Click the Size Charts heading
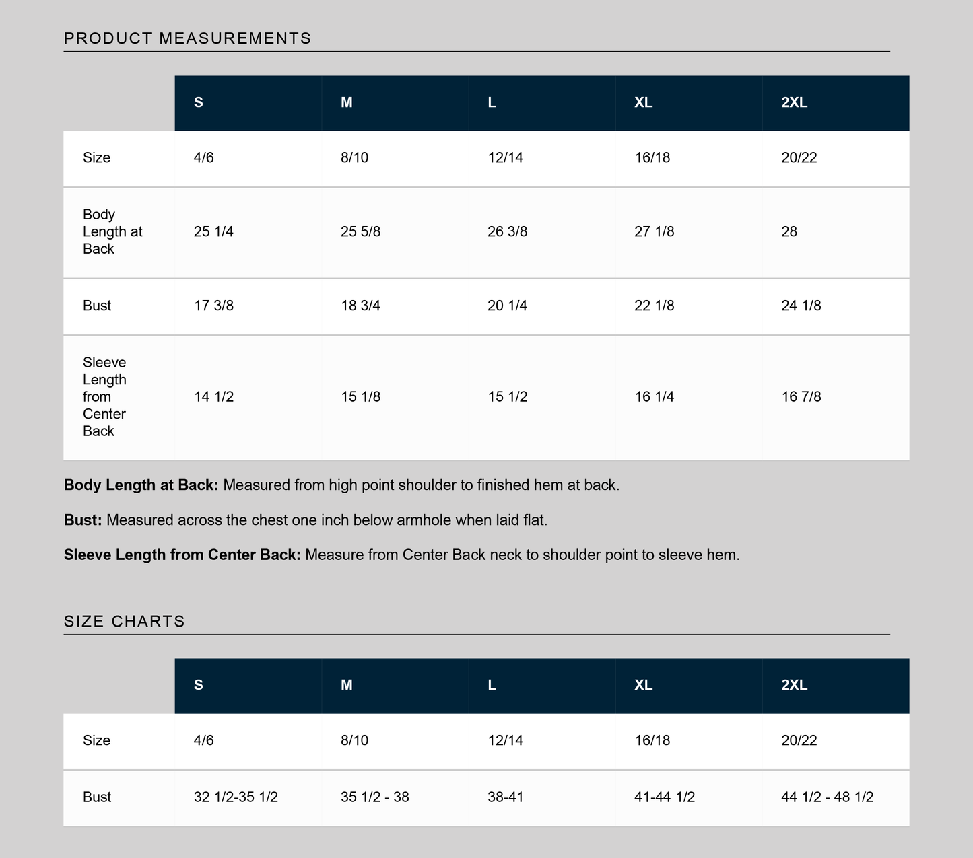 click(x=125, y=621)
